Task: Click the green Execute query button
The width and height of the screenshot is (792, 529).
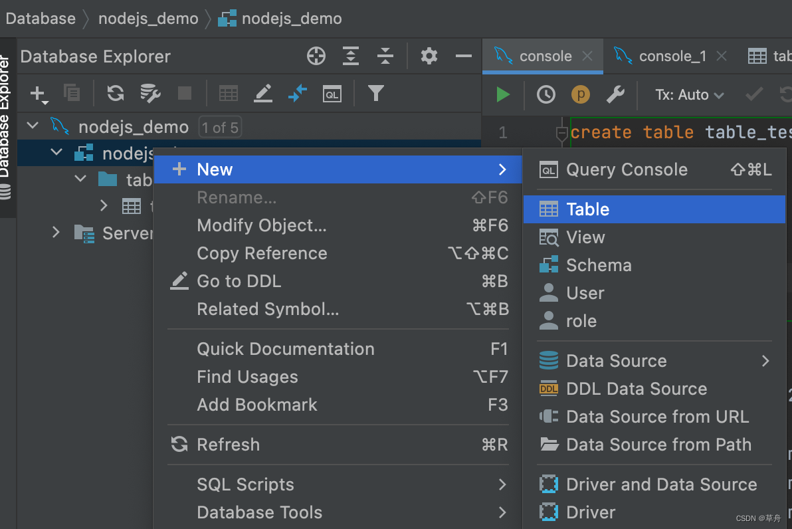Action: [503, 95]
